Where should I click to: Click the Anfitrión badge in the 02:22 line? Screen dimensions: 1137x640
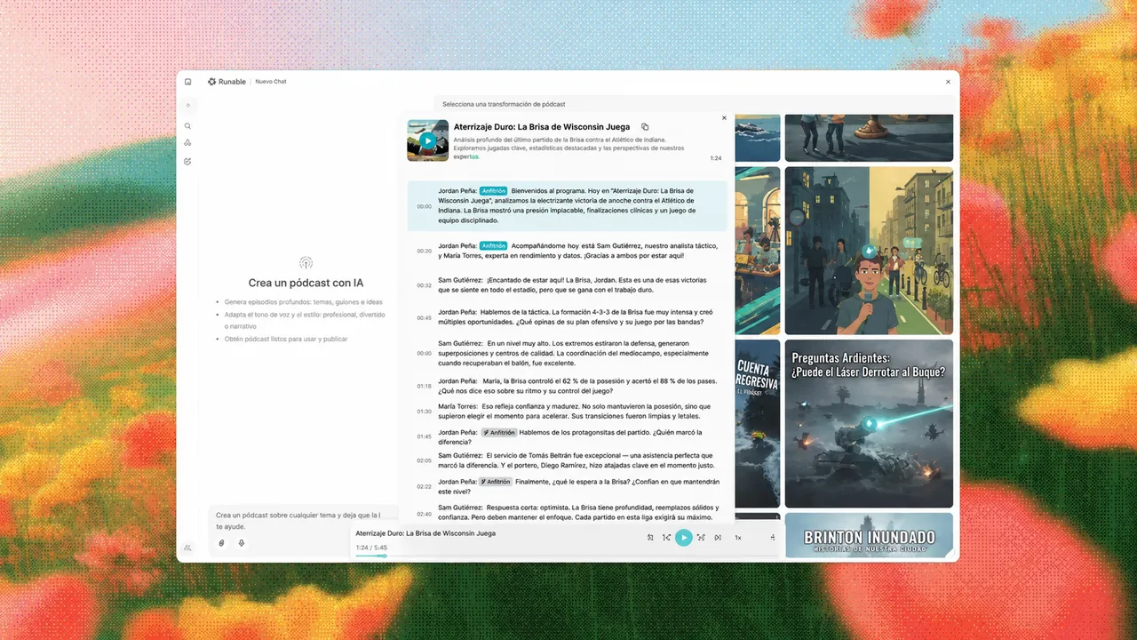pyautogui.click(x=497, y=481)
